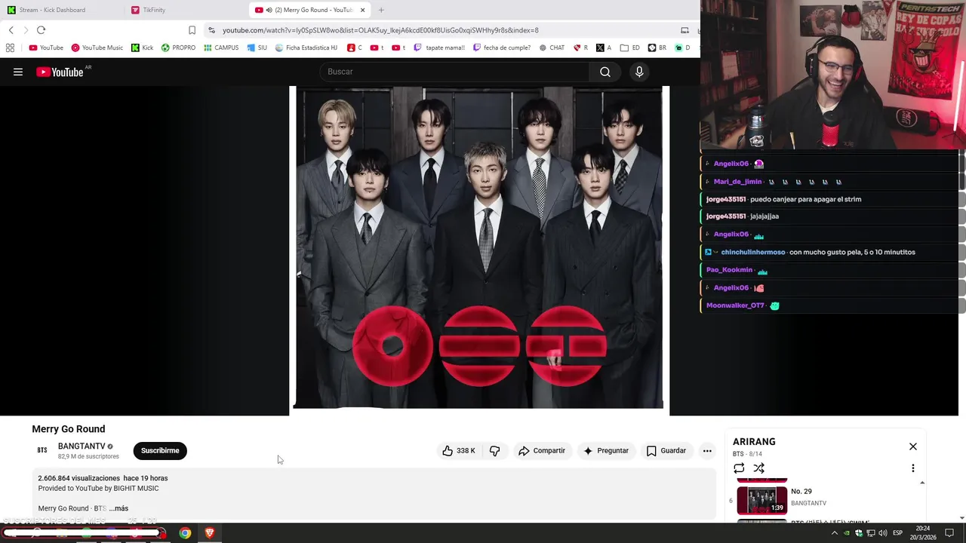Open the X bookmark labeled A

coord(604,48)
